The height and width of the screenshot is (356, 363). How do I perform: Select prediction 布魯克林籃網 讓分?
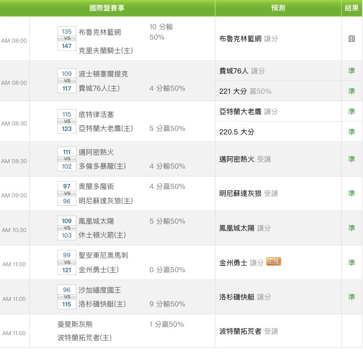coord(248,39)
